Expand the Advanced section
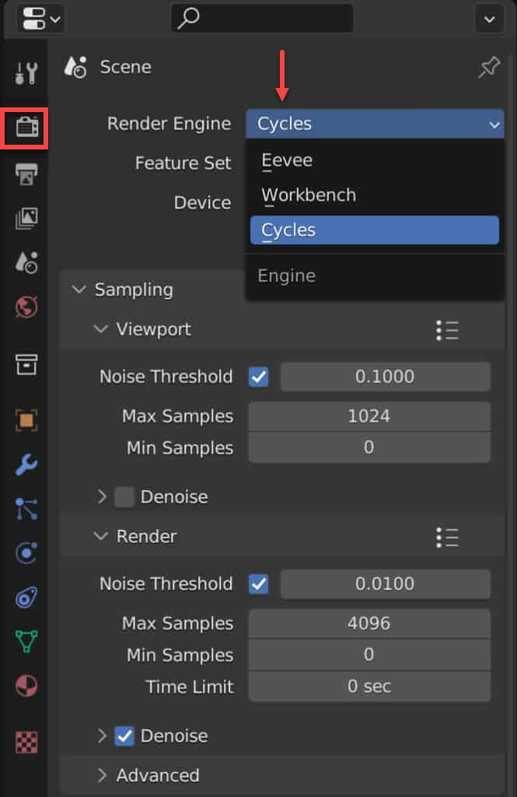517x797 pixels. click(x=102, y=775)
